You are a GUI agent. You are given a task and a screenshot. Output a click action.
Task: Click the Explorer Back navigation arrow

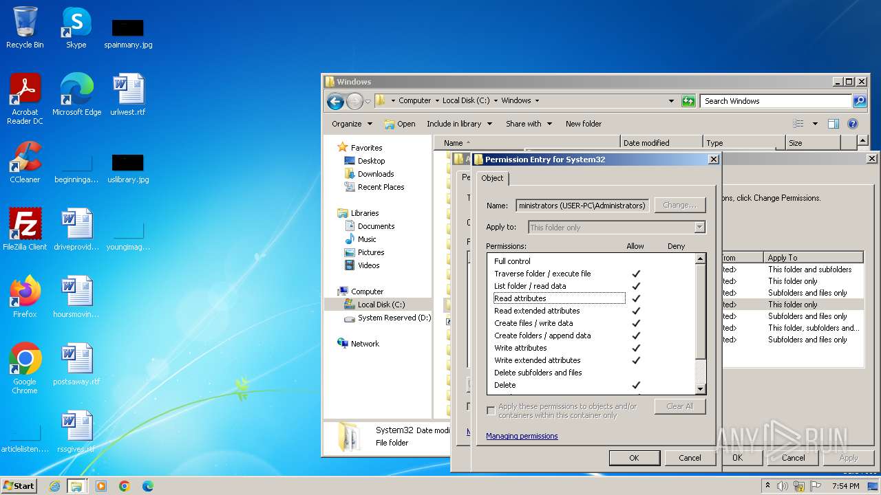[335, 102]
